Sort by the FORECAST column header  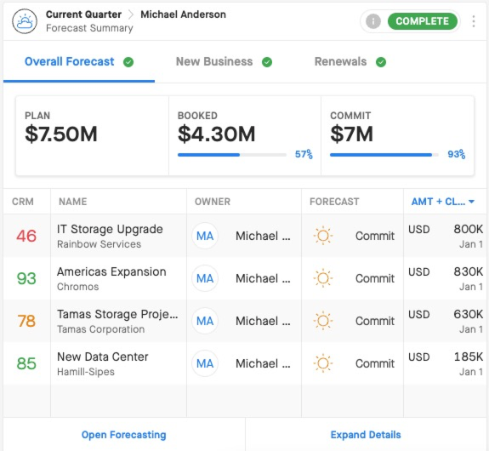pyautogui.click(x=334, y=202)
